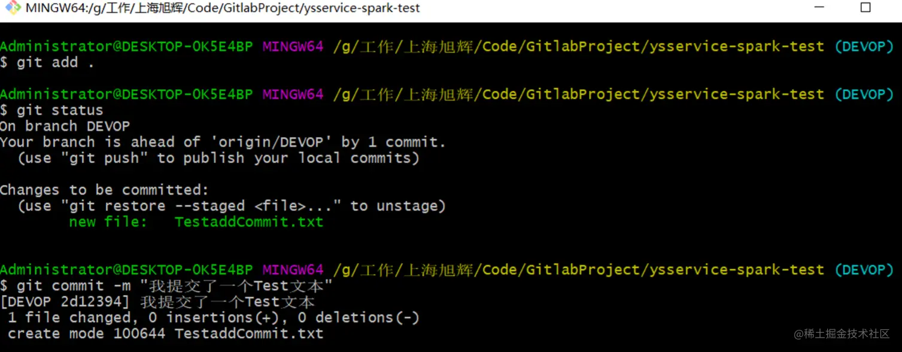Image resolution: width=902 pixels, height=352 pixels.
Task: Click the hint "use git push to publish"
Action: [218, 158]
